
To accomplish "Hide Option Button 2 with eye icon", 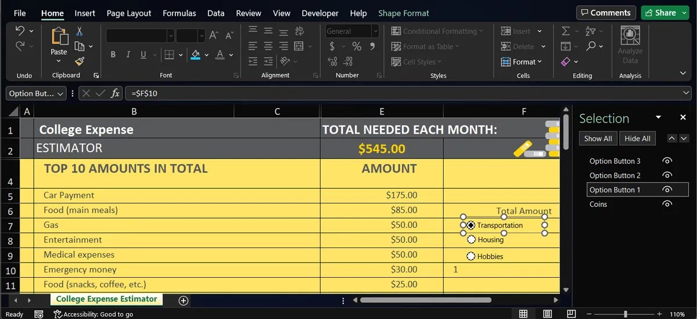I will tap(667, 175).
